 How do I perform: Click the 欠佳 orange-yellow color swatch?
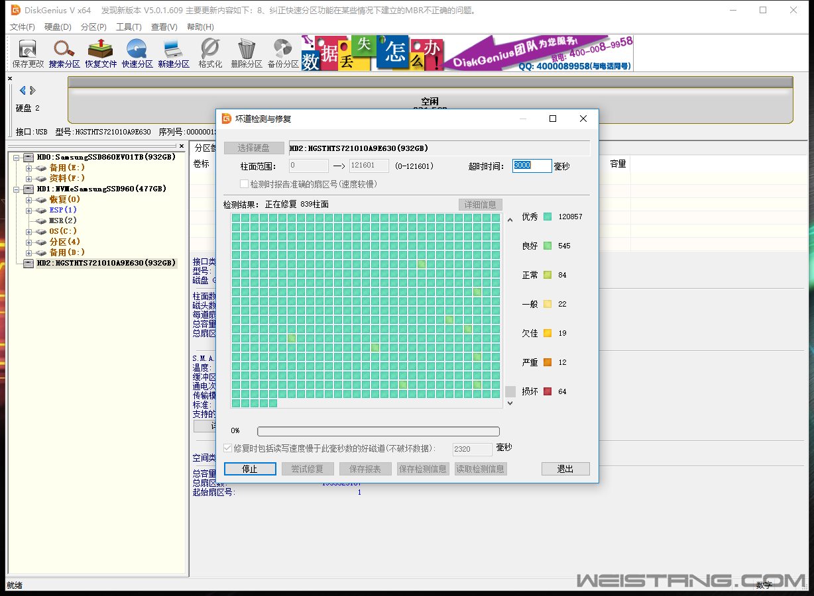click(x=548, y=333)
